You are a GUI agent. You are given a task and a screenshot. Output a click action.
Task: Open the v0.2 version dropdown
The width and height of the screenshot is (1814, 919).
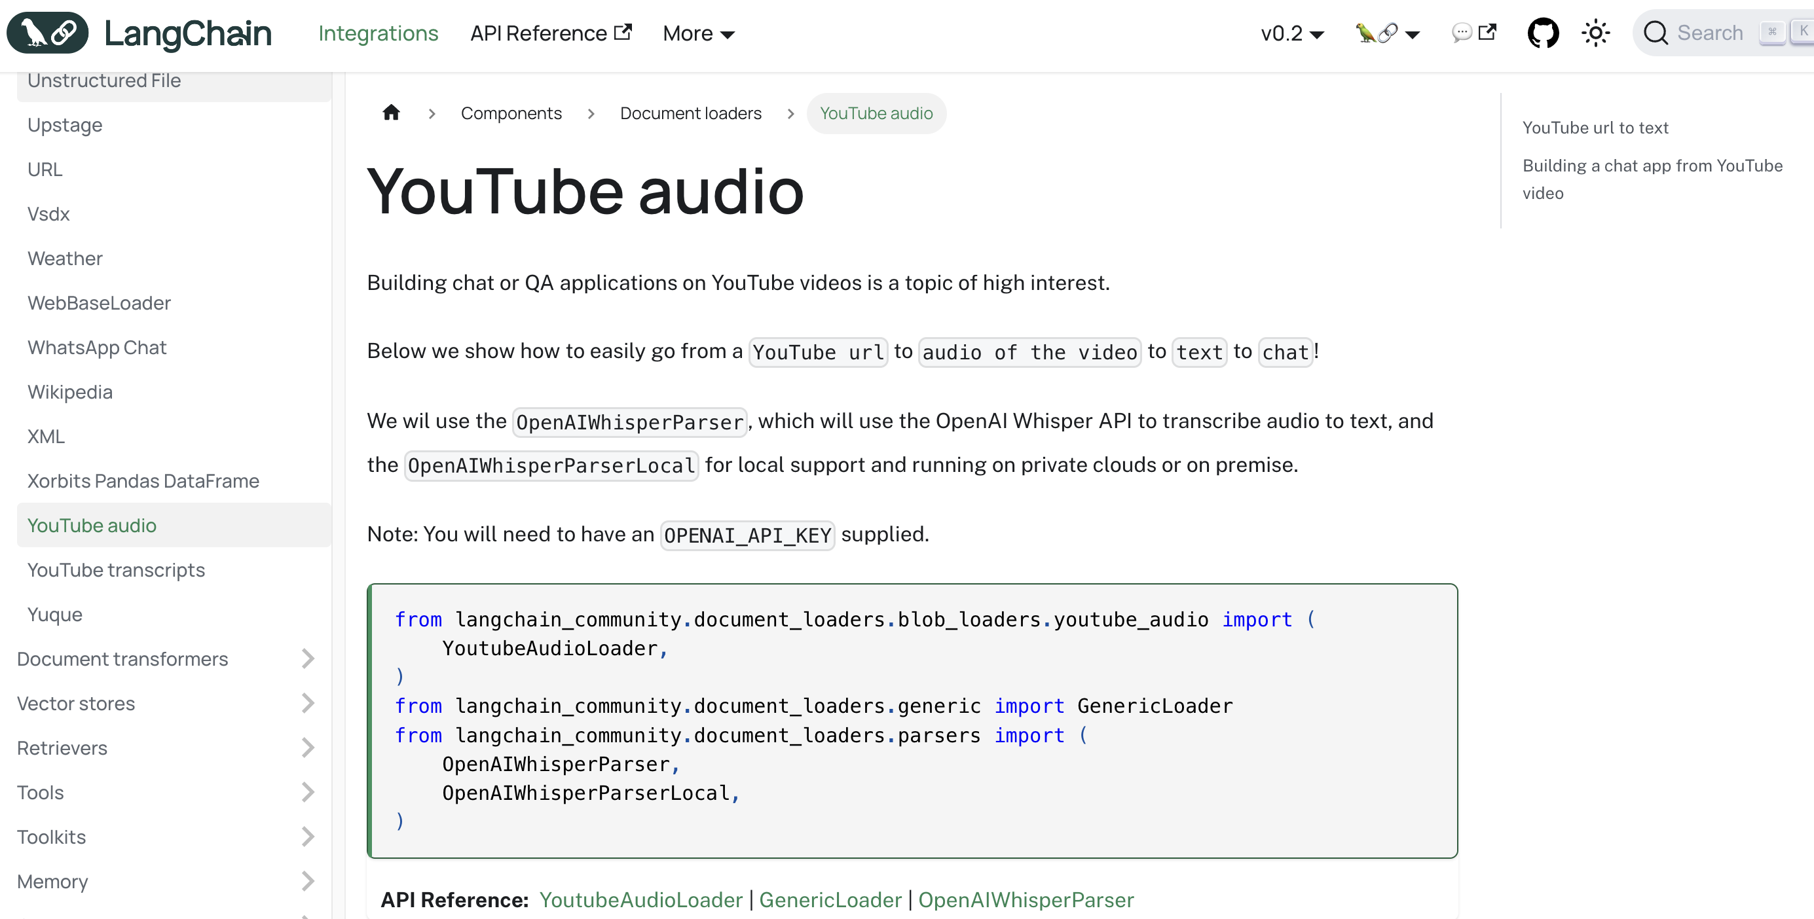coord(1291,33)
